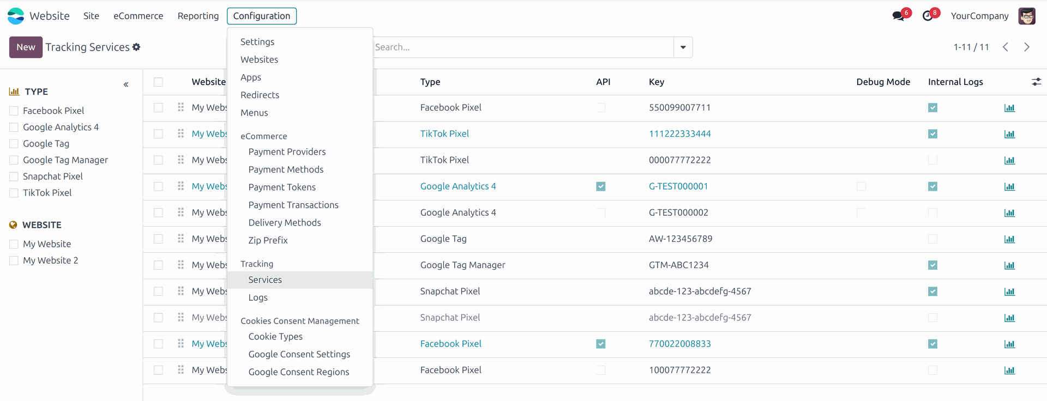The width and height of the screenshot is (1047, 401).
Task: Open the conversations chat icon
Action: (x=899, y=16)
